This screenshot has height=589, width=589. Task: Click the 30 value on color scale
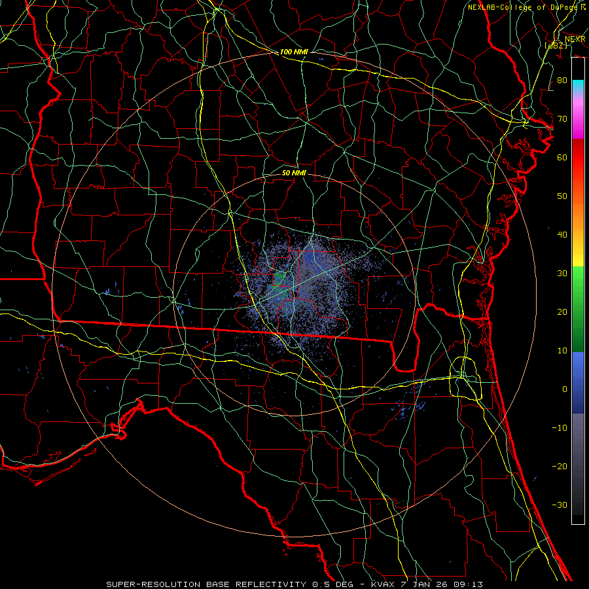click(562, 274)
